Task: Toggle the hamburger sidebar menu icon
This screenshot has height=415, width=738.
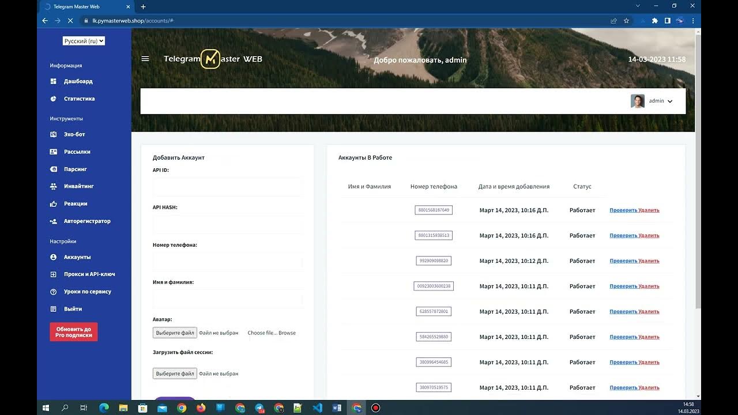Action: pyautogui.click(x=145, y=59)
